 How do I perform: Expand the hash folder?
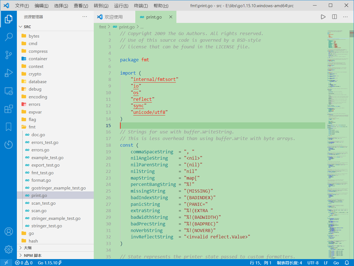click(x=55, y=241)
